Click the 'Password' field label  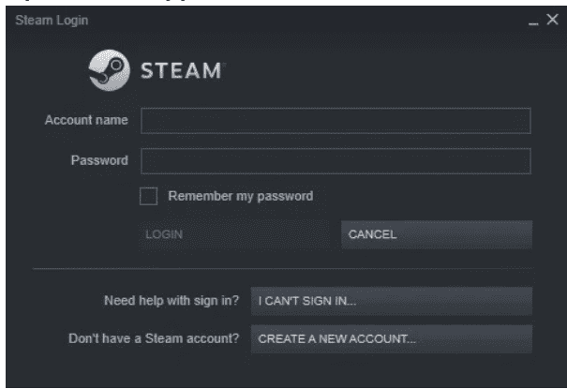99,160
